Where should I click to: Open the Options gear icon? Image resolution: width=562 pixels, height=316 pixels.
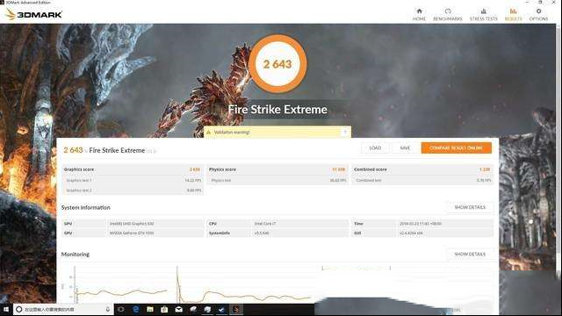point(538,11)
